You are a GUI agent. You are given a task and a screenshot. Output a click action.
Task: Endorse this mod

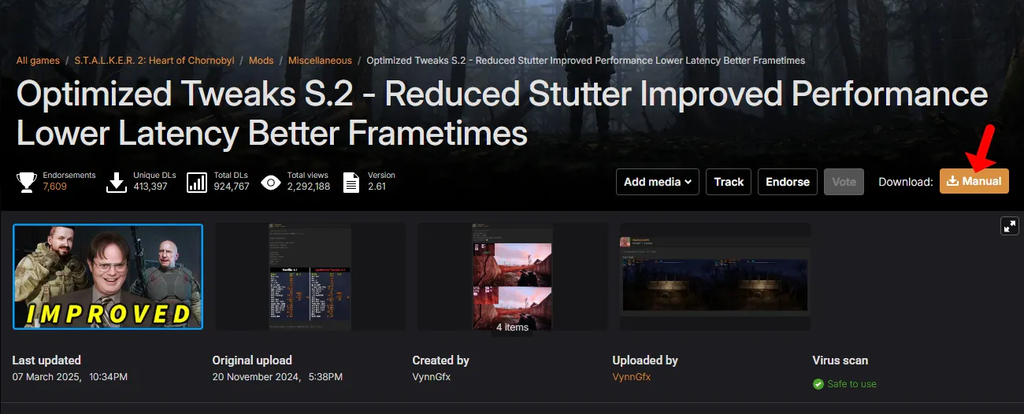tap(788, 182)
